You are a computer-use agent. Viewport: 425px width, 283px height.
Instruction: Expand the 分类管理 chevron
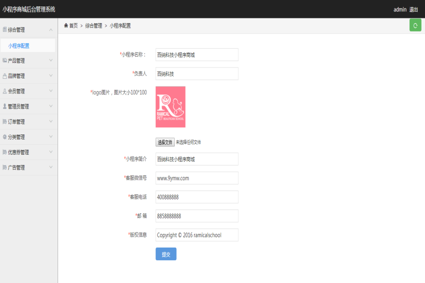pos(51,136)
